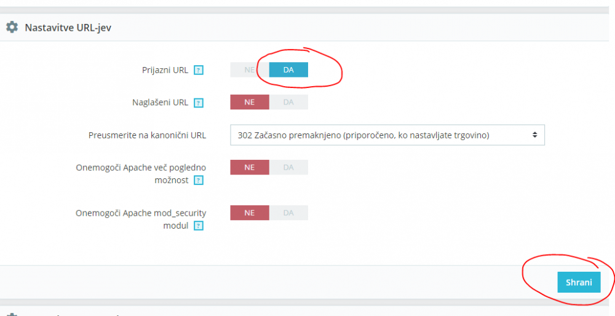Open the help icon next to Naglašeni URL
615x316 pixels.
click(198, 103)
